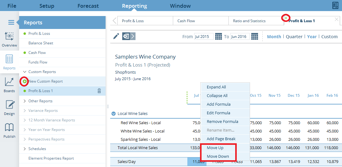This screenshot has width=342, height=167.
Task: Collapse the Custom Reports tree section
Action: 25,72
